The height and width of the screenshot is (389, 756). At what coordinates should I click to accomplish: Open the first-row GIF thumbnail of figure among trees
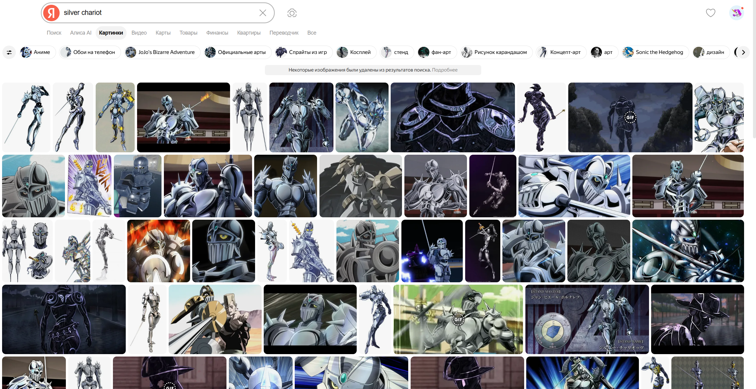(x=630, y=117)
